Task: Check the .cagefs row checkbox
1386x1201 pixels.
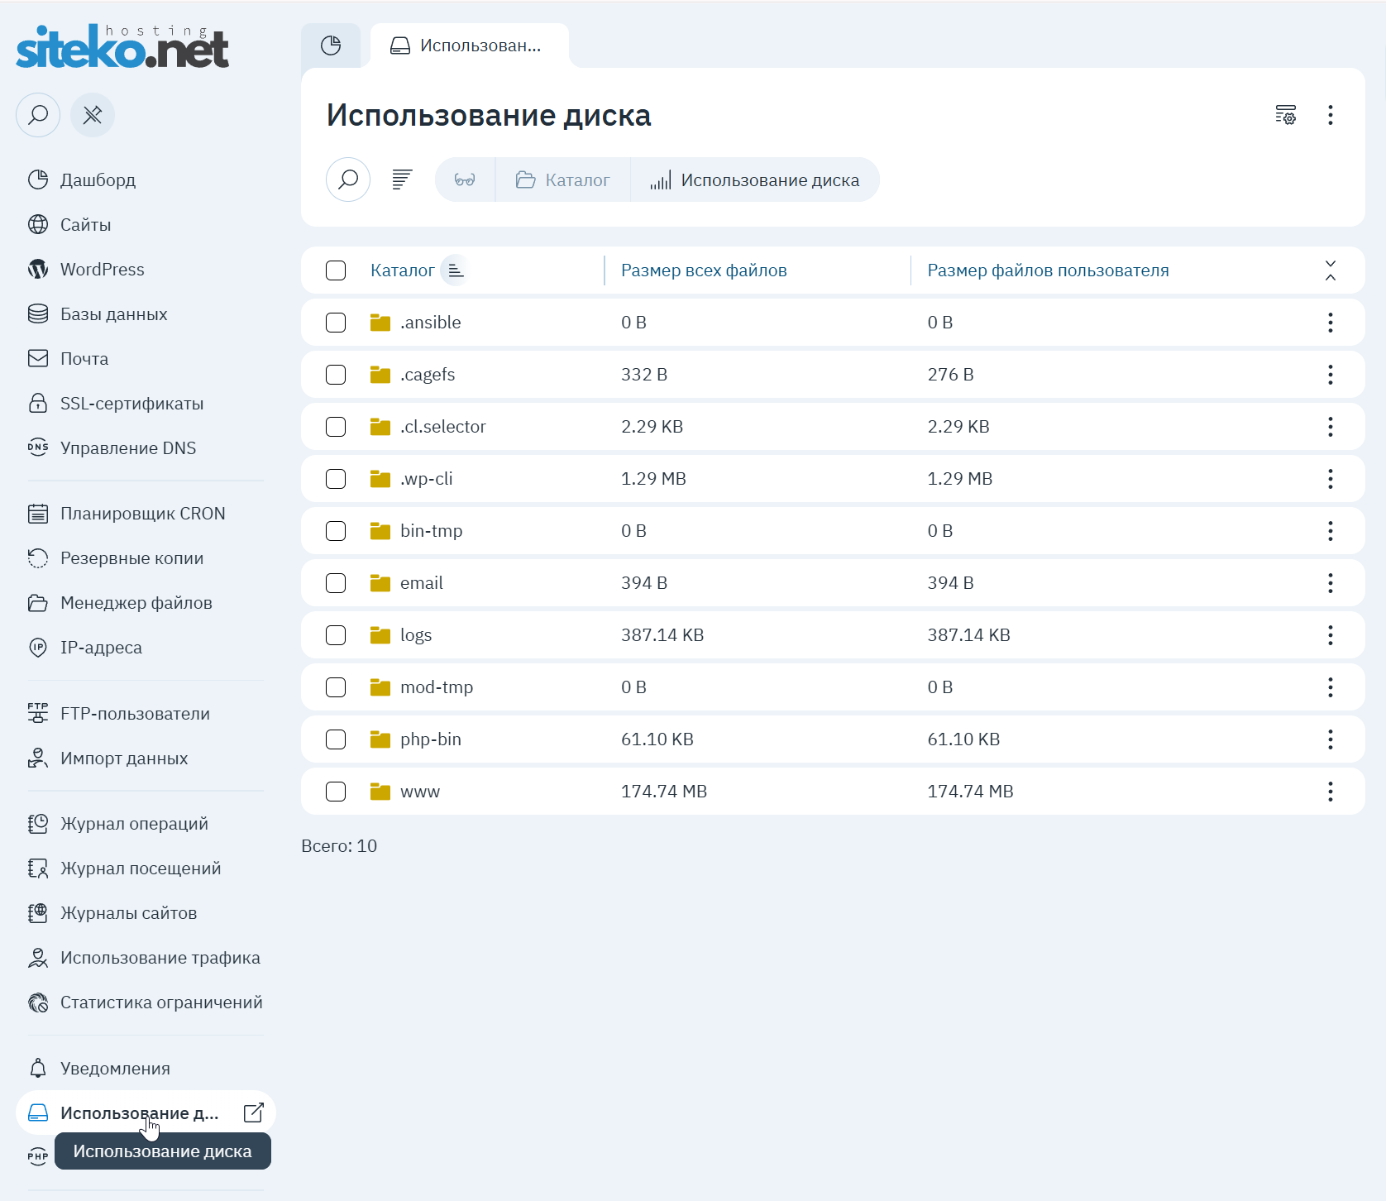Action: click(x=336, y=375)
